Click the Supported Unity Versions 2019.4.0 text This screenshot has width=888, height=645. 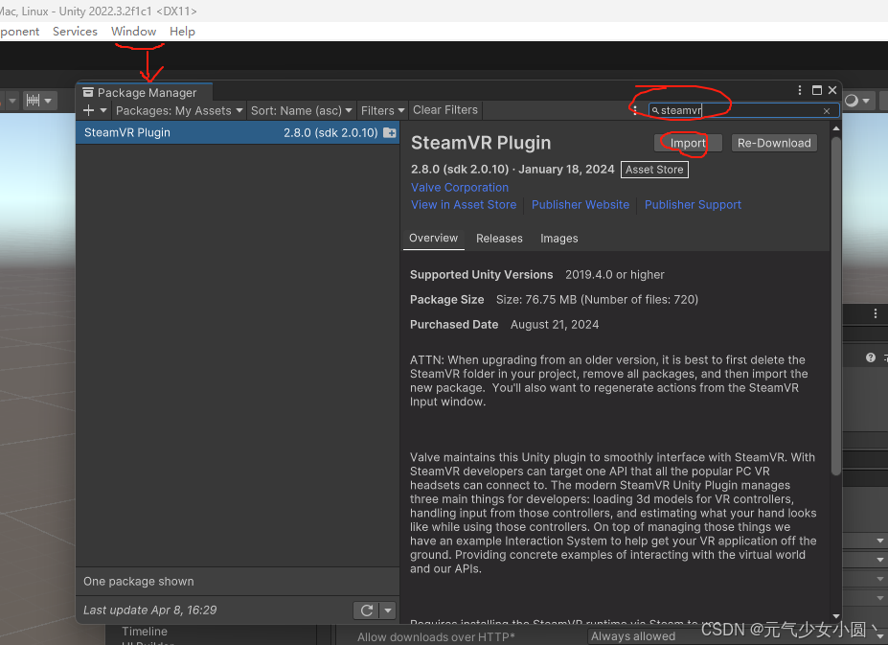coord(536,275)
